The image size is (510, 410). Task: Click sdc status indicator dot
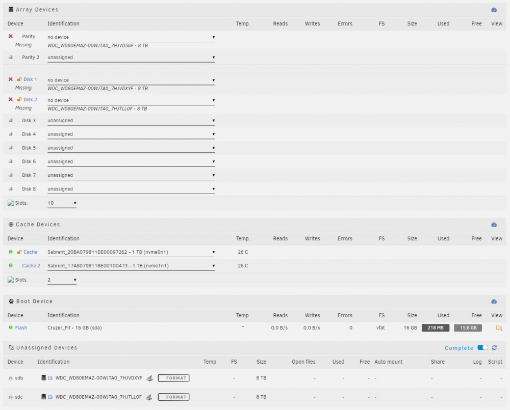click(10, 397)
